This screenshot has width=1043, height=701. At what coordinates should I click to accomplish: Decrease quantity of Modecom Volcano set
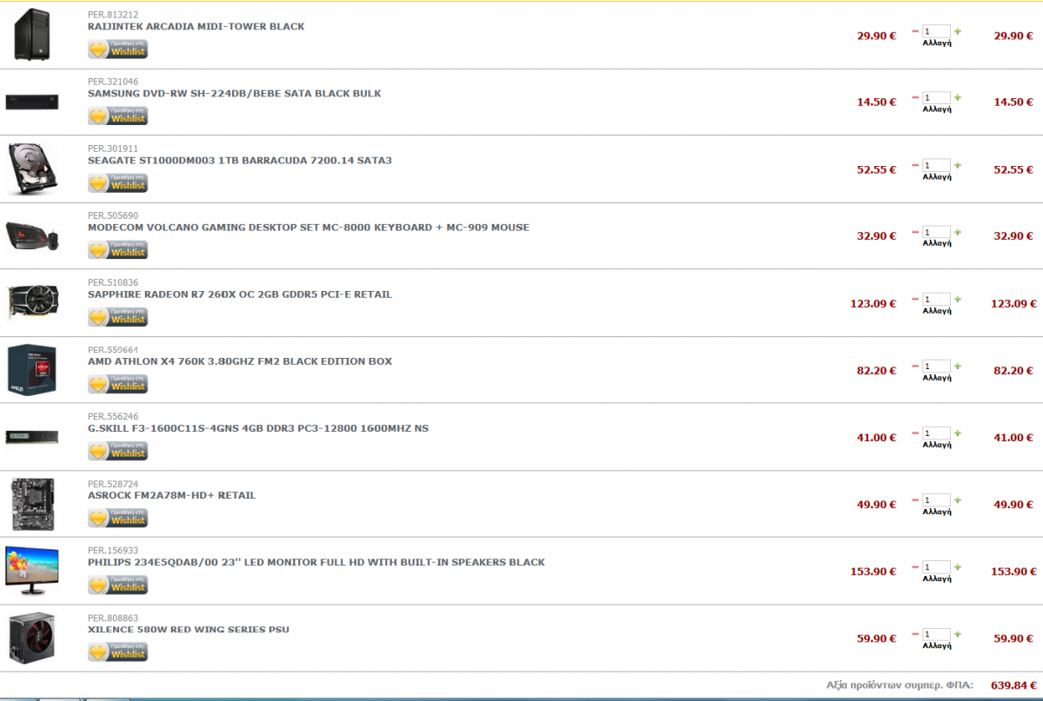click(915, 232)
